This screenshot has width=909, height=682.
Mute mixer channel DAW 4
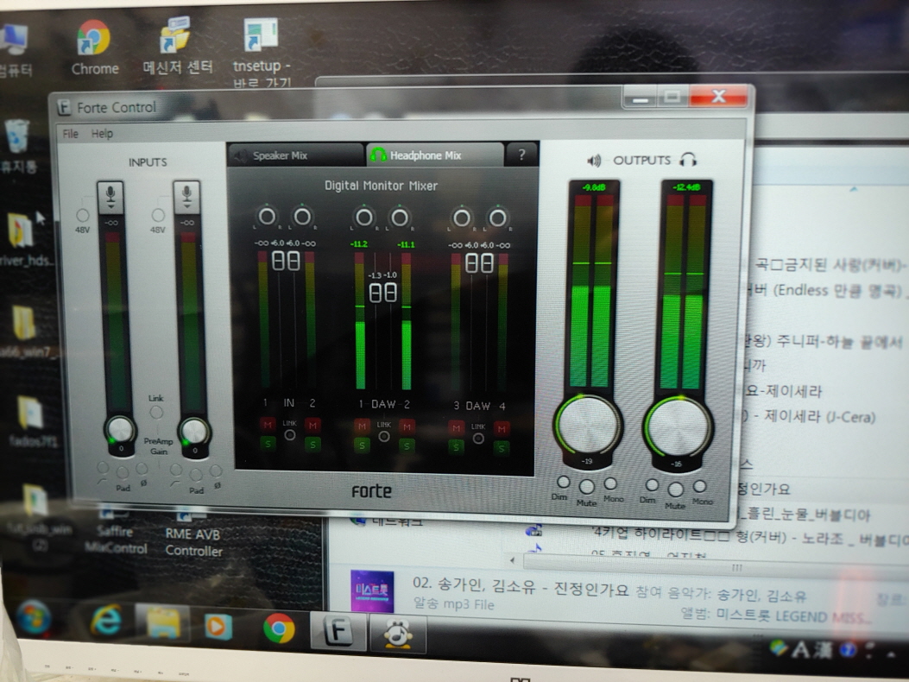coord(502,428)
